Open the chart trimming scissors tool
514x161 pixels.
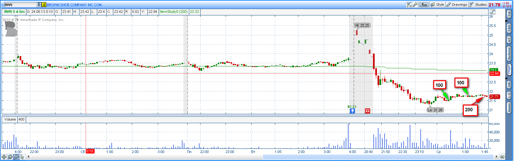pos(409,4)
